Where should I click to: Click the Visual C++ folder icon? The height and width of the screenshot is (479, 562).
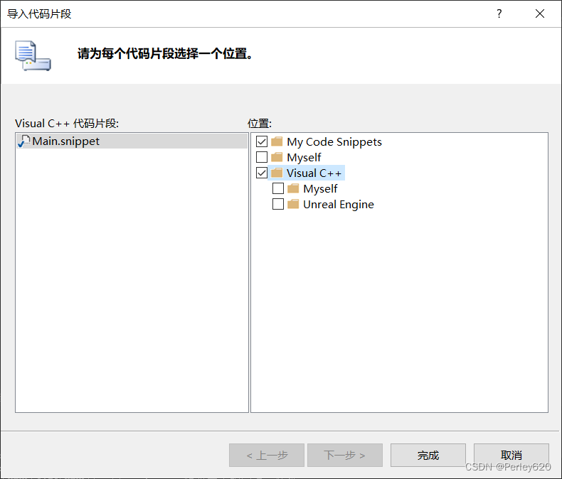[277, 173]
